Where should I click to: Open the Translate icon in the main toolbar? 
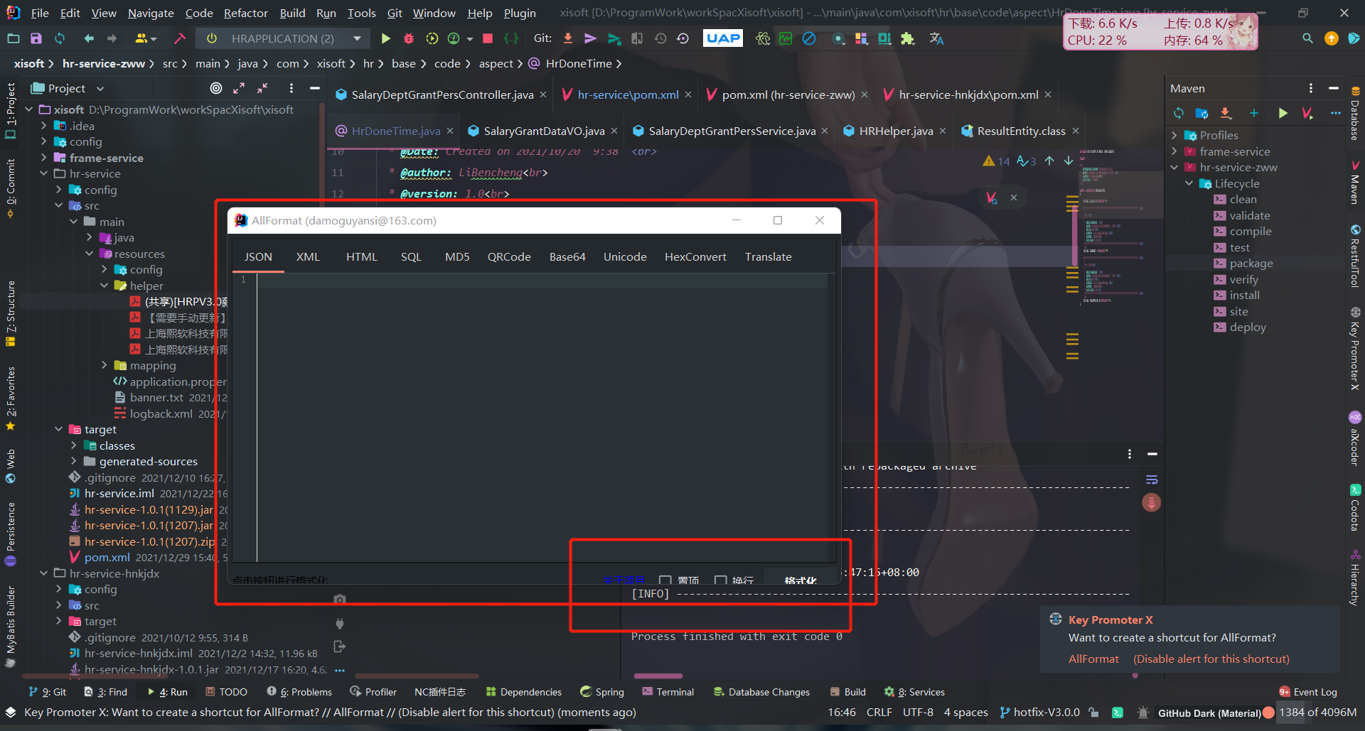pyautogui.click(x=936, y=38)
